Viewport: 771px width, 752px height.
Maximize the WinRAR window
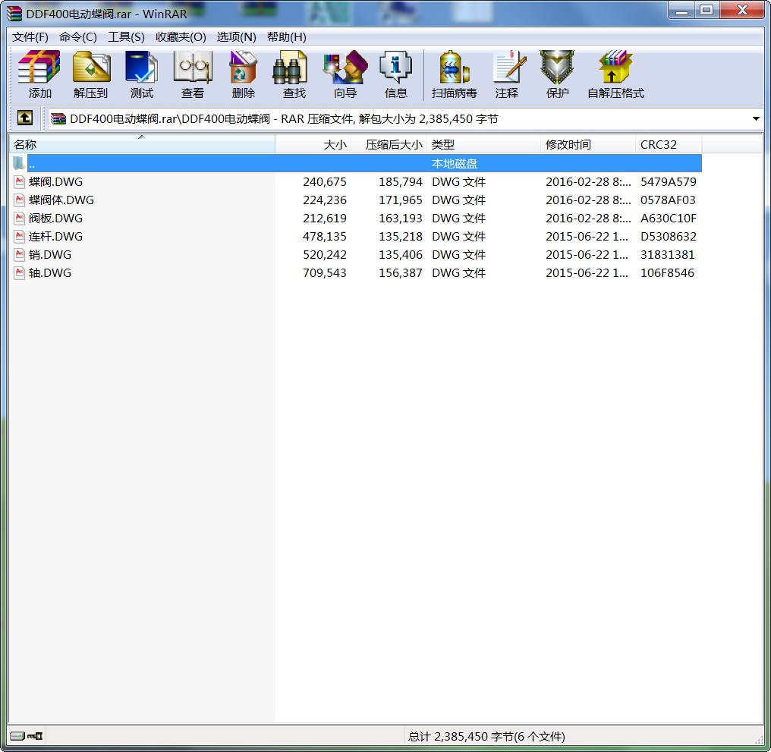(x=706, y=11)
